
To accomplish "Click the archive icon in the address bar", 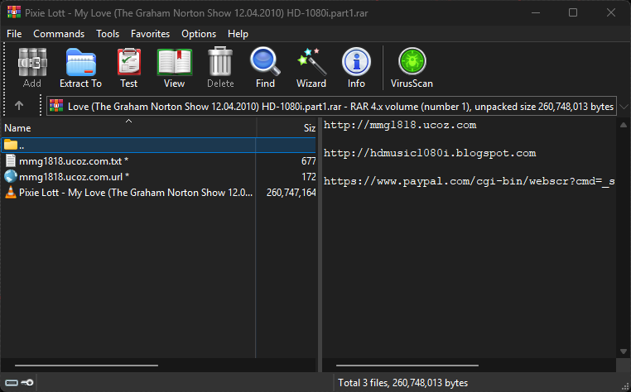I will [56, 106].
